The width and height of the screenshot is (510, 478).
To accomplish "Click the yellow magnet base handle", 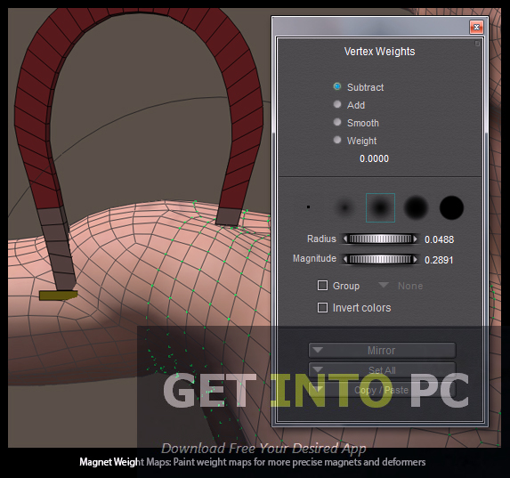I will coord(58,296).
